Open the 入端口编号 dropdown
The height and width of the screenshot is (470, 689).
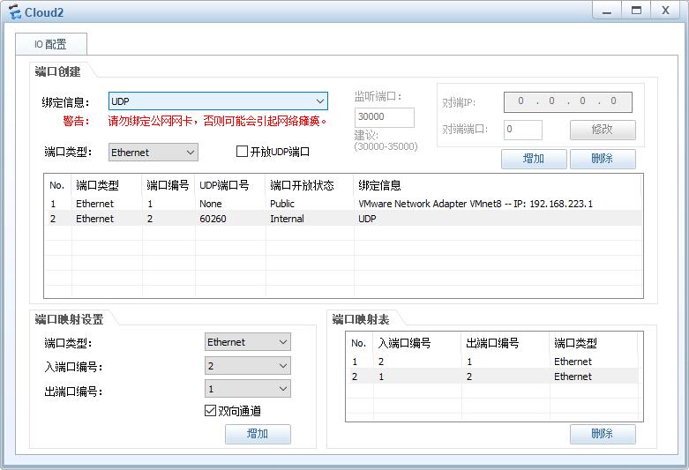(x=247, y=366)
